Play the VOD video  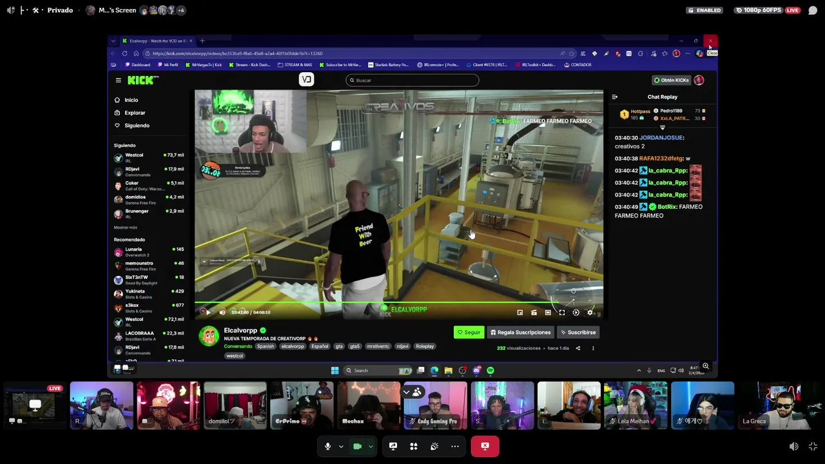(x=207, y=313)
